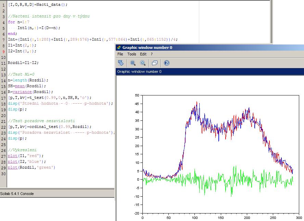Click the Scilab logo in graphic window title bar
304x221 pixels.
(x=119, y=48)
